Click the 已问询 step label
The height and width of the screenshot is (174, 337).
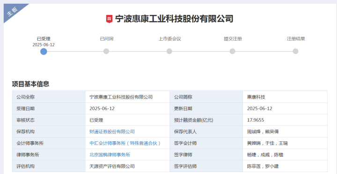(x=107, y=39)
